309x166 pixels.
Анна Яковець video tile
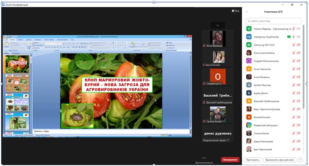pos(218,38)
